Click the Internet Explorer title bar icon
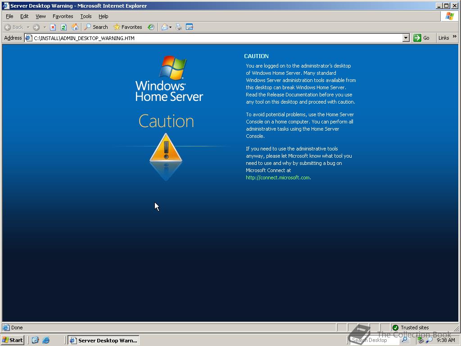461x346 pixels. coord(6,5)
